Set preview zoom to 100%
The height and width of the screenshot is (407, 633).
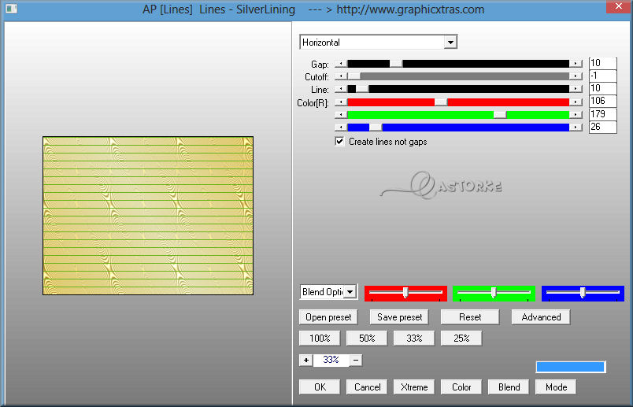click(320, 338)
